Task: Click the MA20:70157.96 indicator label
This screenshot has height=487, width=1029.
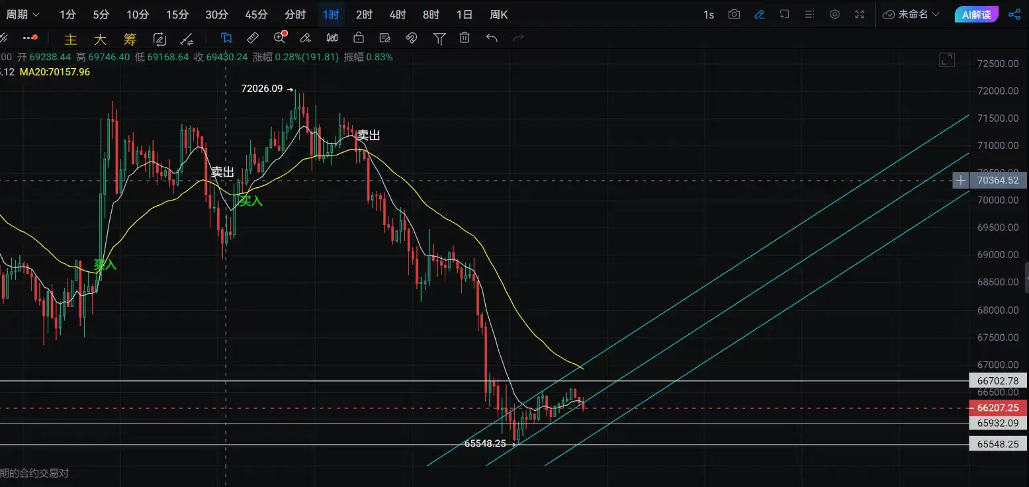Action: (55, 71)
